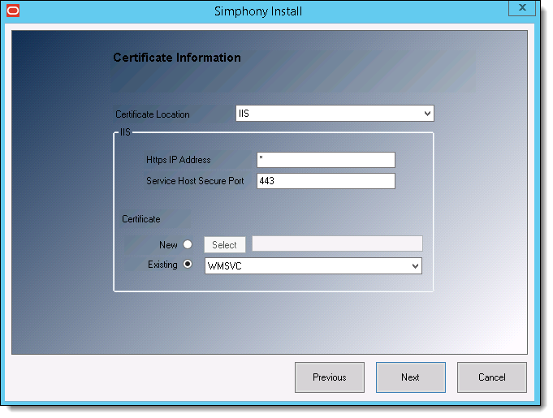Click the Certificate Information heading
Viewport: 553px width, 418px height.
point(177,58)
